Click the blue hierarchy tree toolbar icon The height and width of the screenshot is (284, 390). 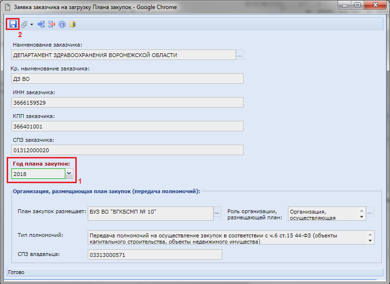point(41,24)
